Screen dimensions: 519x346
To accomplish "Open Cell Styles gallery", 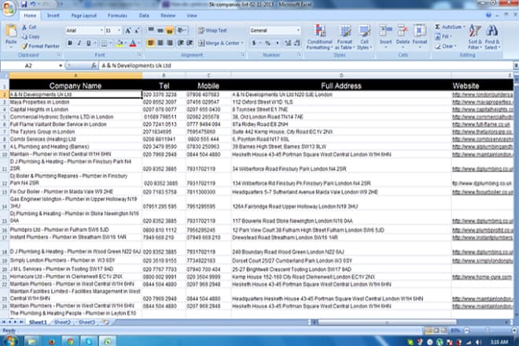I will [364, 37].
